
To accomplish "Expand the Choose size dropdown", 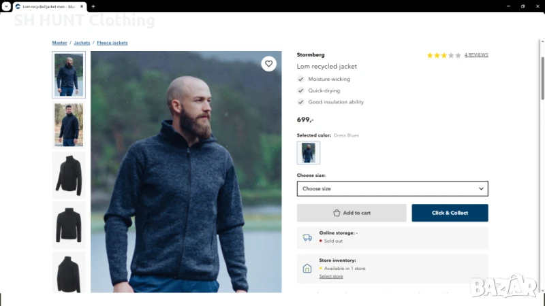I will pyautogui.click(x=392, y=188).
